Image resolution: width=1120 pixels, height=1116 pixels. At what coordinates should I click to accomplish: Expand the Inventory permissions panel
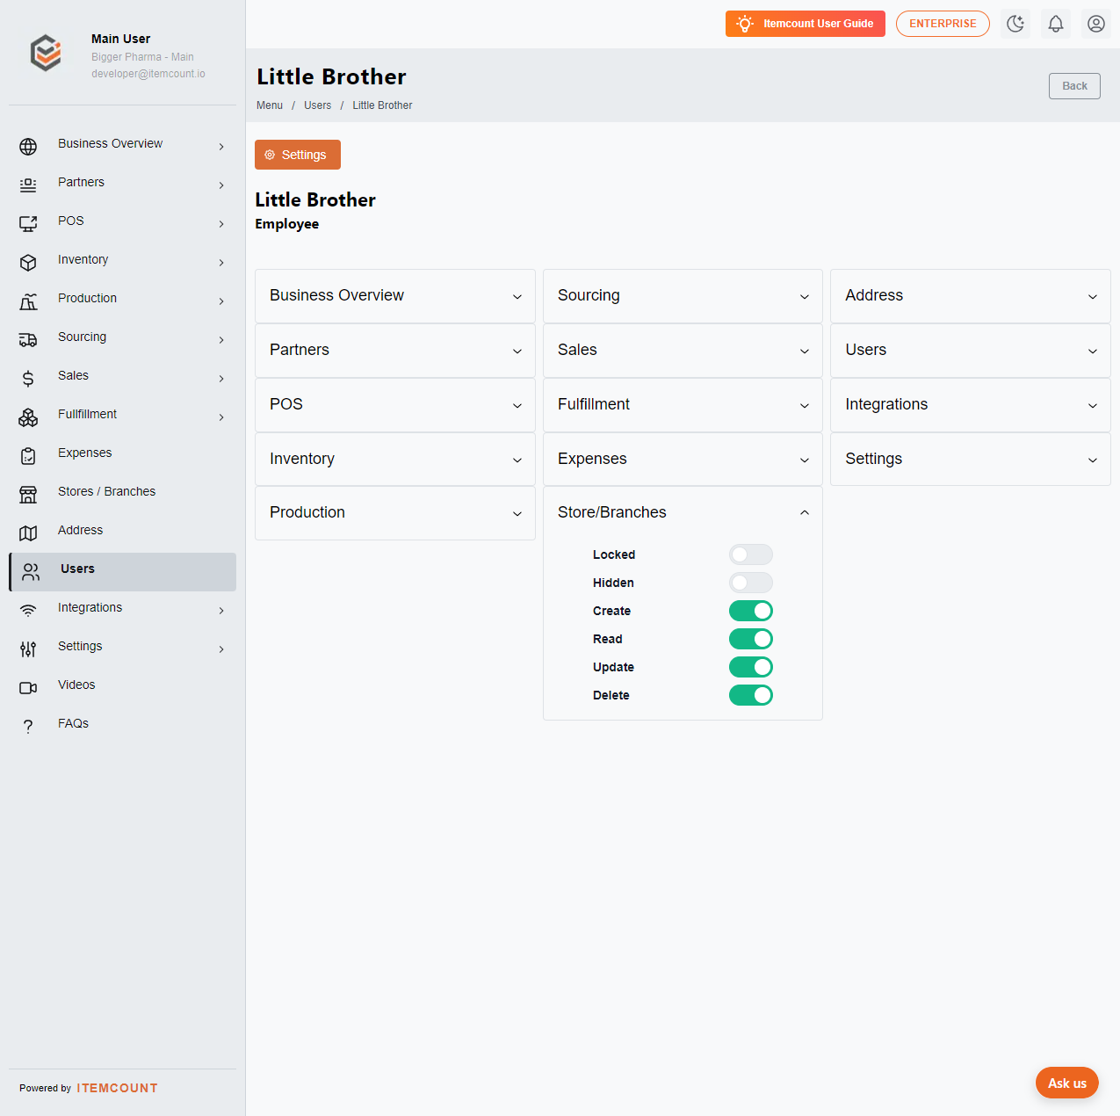(395, 460)
